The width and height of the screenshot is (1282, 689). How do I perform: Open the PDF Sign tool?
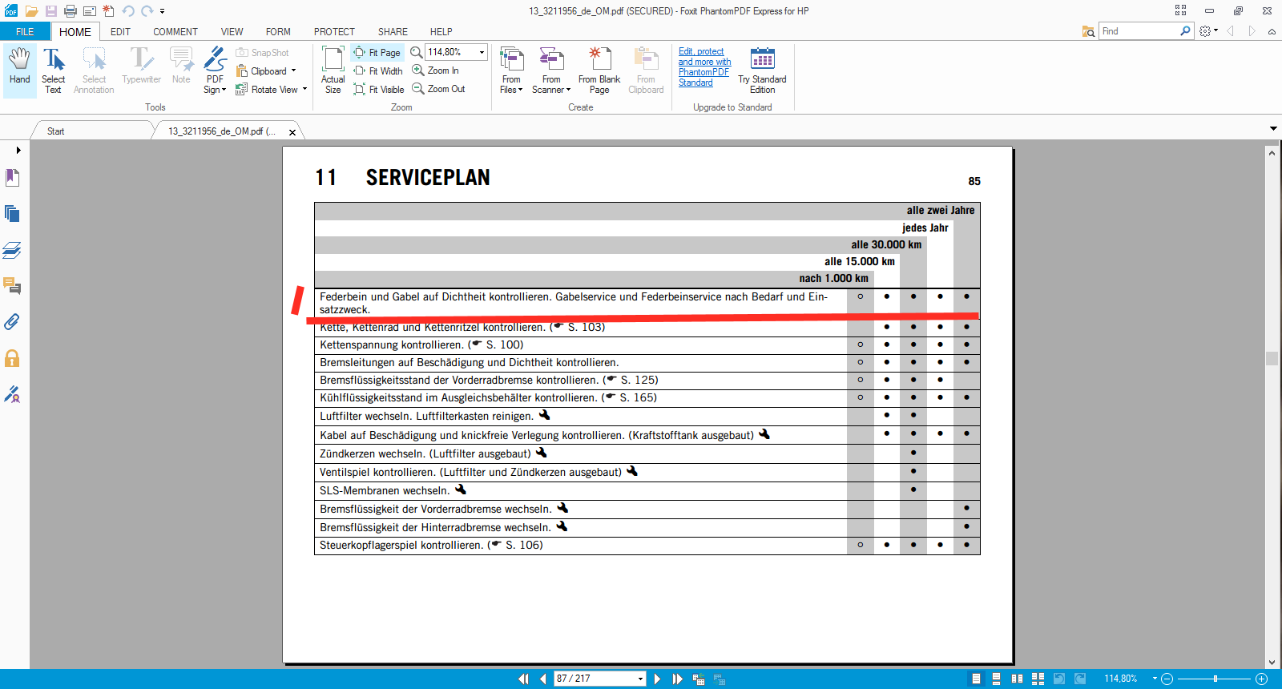point(215,70)
